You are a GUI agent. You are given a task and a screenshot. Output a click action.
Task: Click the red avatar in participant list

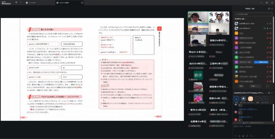pos(236,43)
